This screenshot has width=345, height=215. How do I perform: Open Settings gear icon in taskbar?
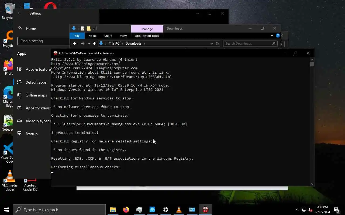(x=166, y=210)
